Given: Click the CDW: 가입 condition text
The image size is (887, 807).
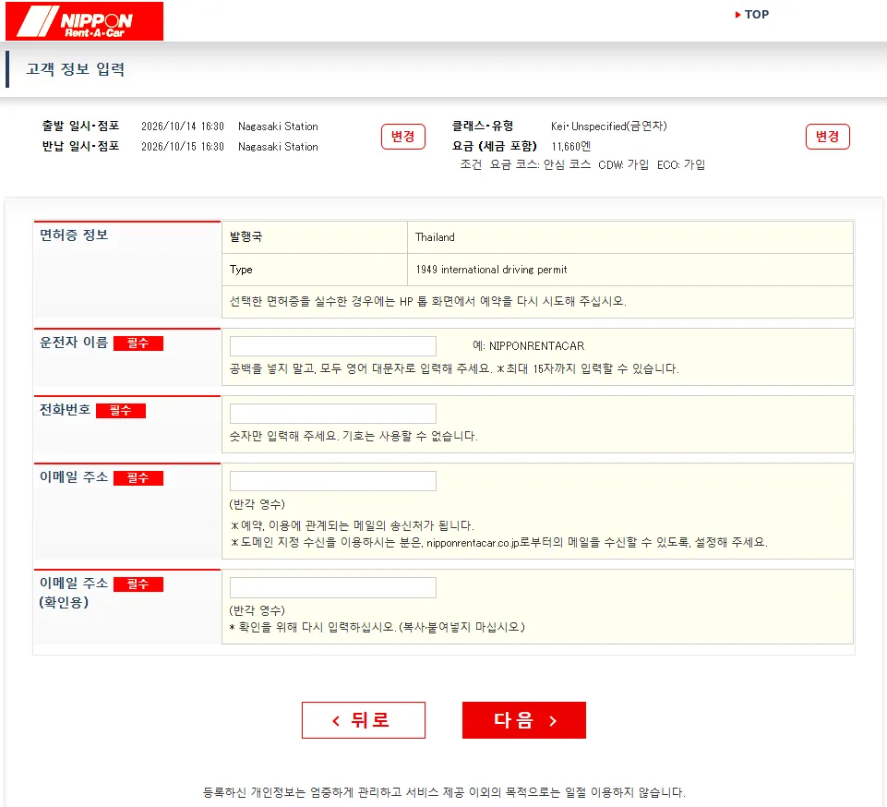Looking at the screenshot, I should [623, 164].
